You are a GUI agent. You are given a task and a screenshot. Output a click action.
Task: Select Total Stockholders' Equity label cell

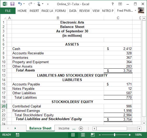click(58, 115)
